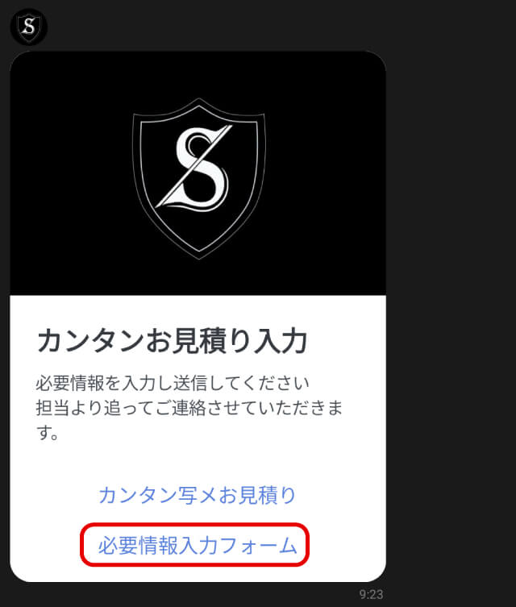Viewport: 516px width, 607px height.
Task: Click the black banner area beside the shield
Action: pyautogui.click(x=69, y=174)
